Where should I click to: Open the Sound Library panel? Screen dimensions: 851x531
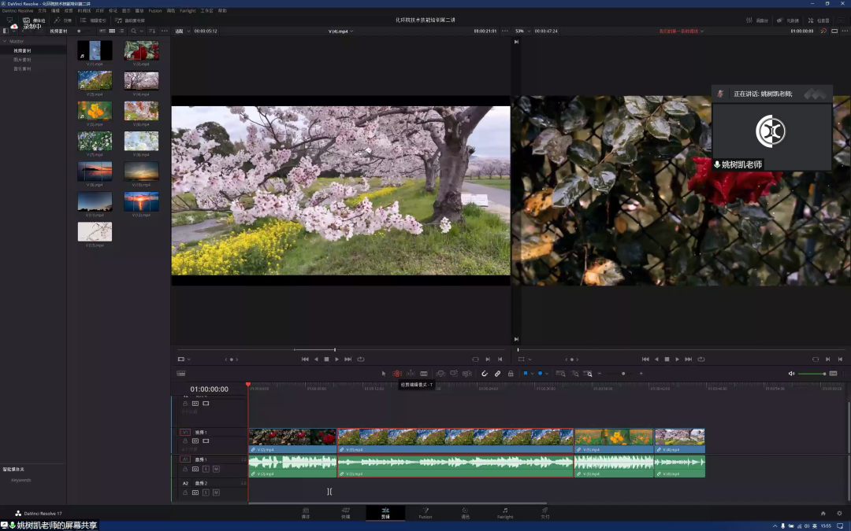coord(130,20)
